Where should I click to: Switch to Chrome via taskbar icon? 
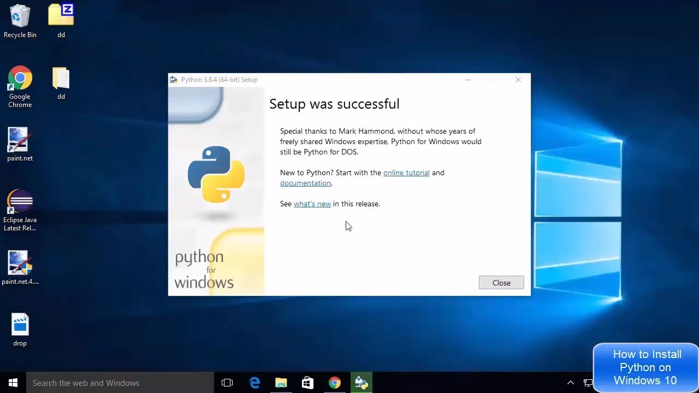335,383
